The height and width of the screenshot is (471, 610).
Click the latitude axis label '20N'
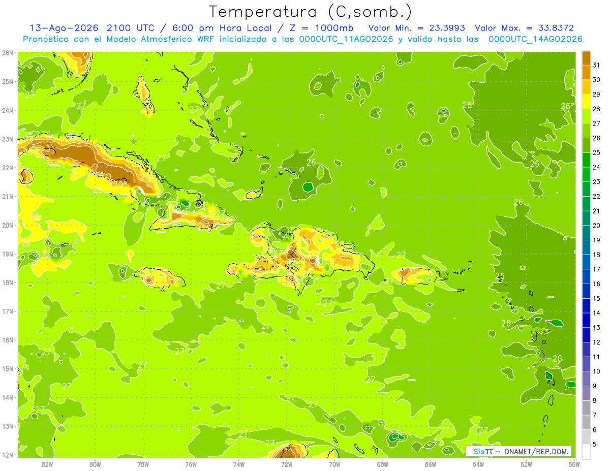[7, 225]
